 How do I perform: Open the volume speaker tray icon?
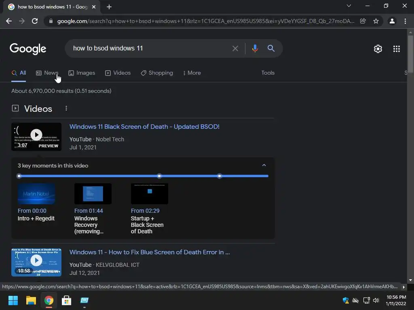[x=376, y=300]
